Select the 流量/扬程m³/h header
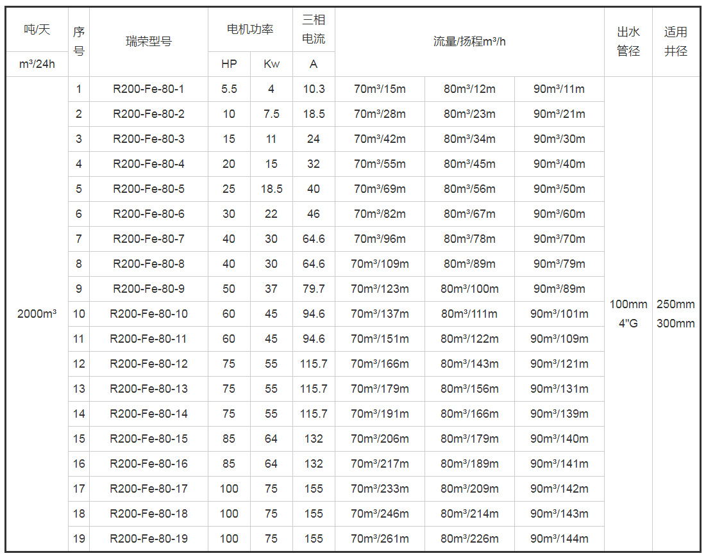This screenshot has height=558, width=706. point(469,42)
